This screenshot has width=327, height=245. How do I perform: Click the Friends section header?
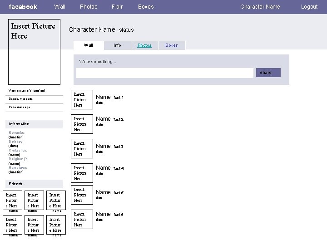coord(34,184)
